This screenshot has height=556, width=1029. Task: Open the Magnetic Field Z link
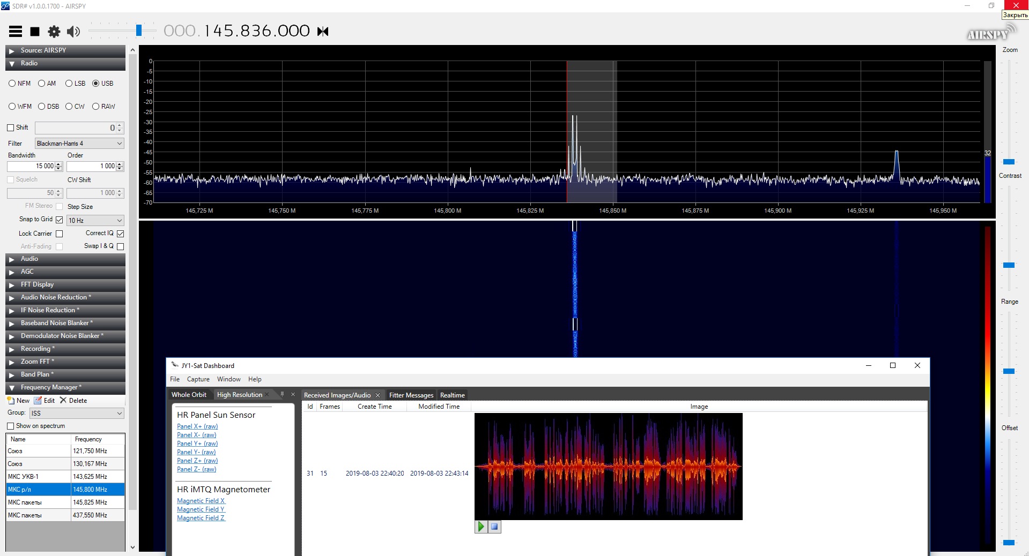[201, 518]
